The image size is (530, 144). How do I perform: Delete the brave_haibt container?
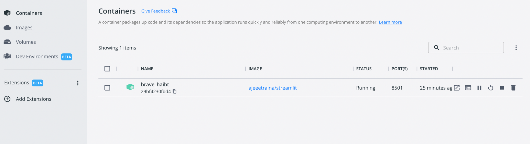coord(513,88)
